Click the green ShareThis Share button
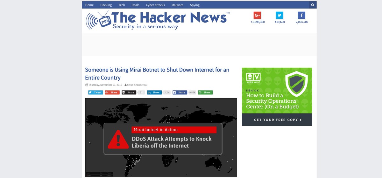 [x=205, y=92]
